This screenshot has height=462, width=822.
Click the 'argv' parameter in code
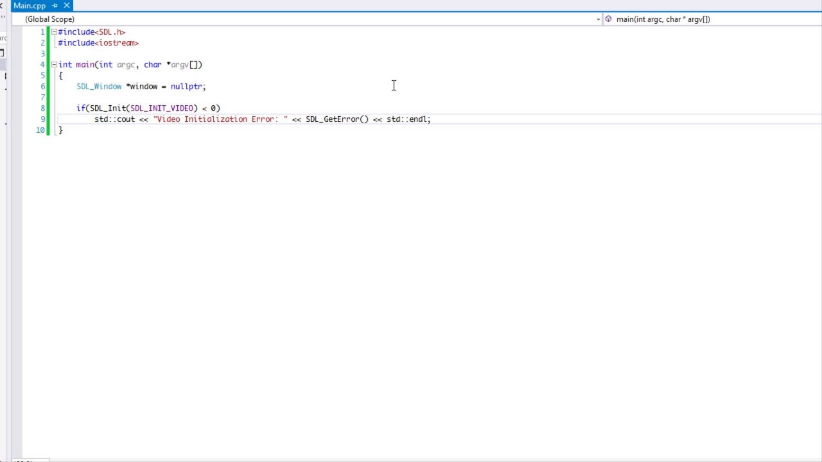[x=180, y=65]
